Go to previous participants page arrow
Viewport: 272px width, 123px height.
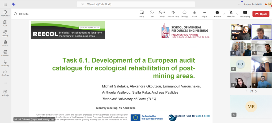pos(246,91)
